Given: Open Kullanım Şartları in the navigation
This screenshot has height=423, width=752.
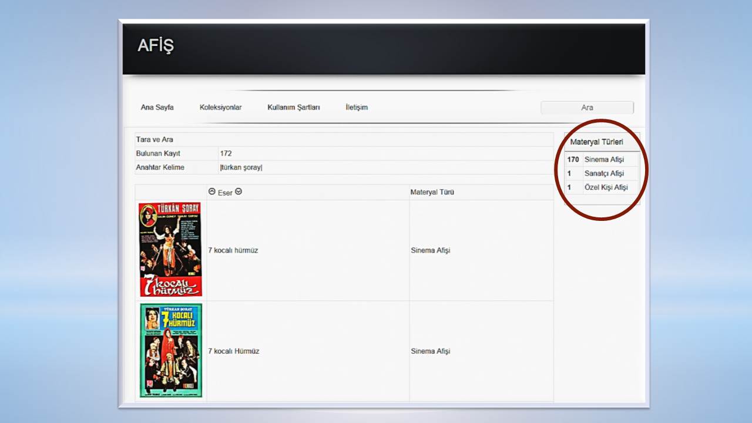Looking at the screenshot, I should (x=293, y=108).
